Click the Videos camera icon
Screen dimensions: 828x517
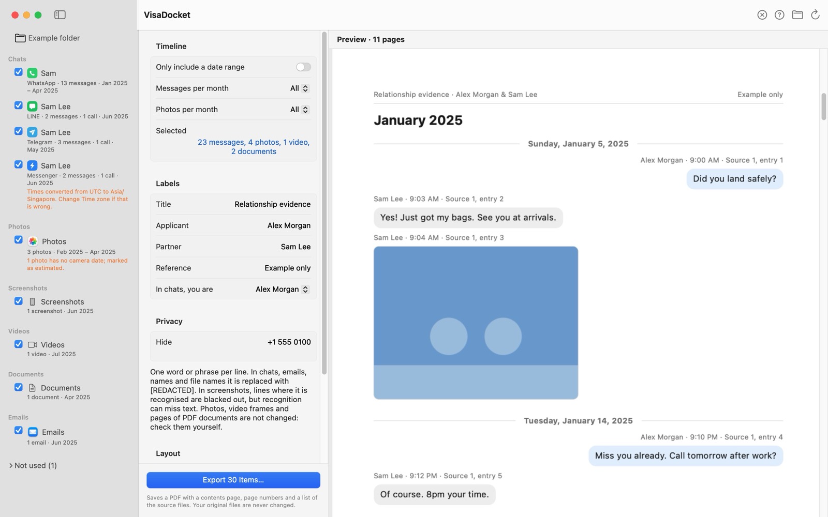pos(32,345)
